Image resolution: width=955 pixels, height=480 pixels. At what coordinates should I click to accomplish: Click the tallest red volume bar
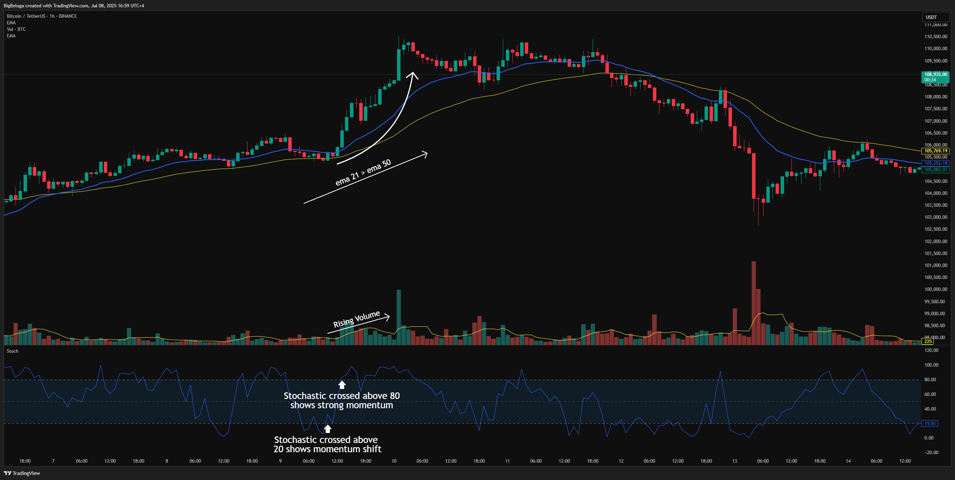click(x=754, y=303)
